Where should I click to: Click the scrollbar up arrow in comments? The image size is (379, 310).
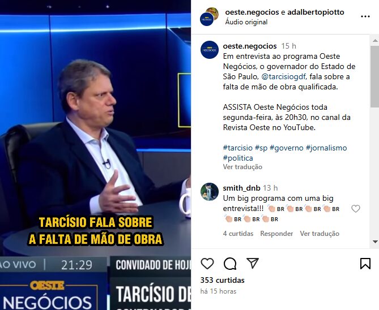tap(375, 41)
